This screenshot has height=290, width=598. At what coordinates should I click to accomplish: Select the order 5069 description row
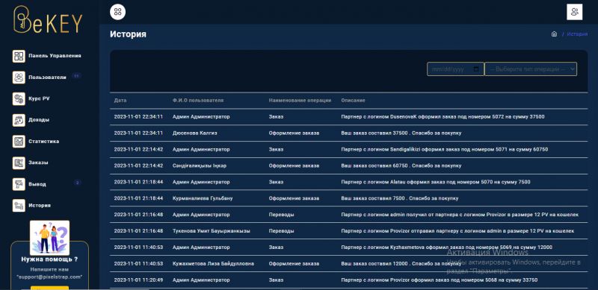click(x=446, y=248)
